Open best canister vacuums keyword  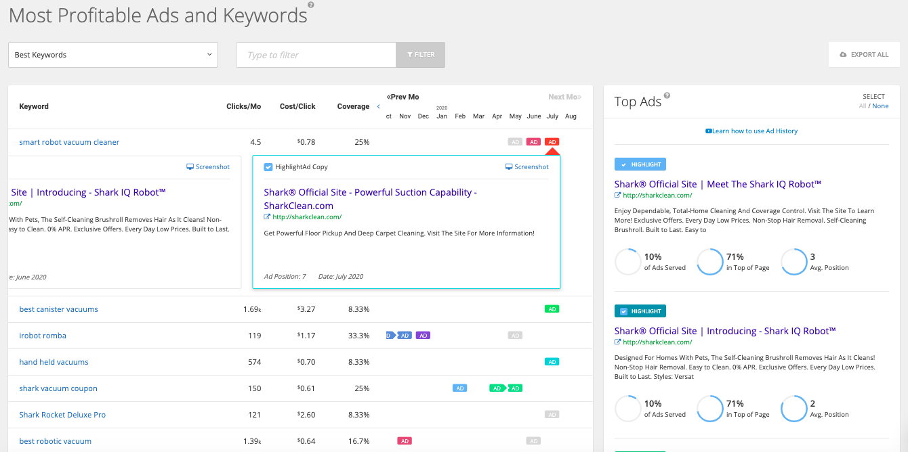tap(58, 309)
